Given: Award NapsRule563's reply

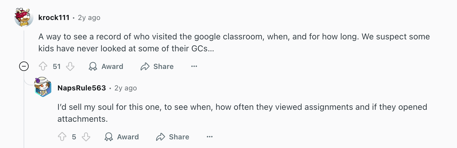Looking at the screenshot, I should tap(122, 137).
